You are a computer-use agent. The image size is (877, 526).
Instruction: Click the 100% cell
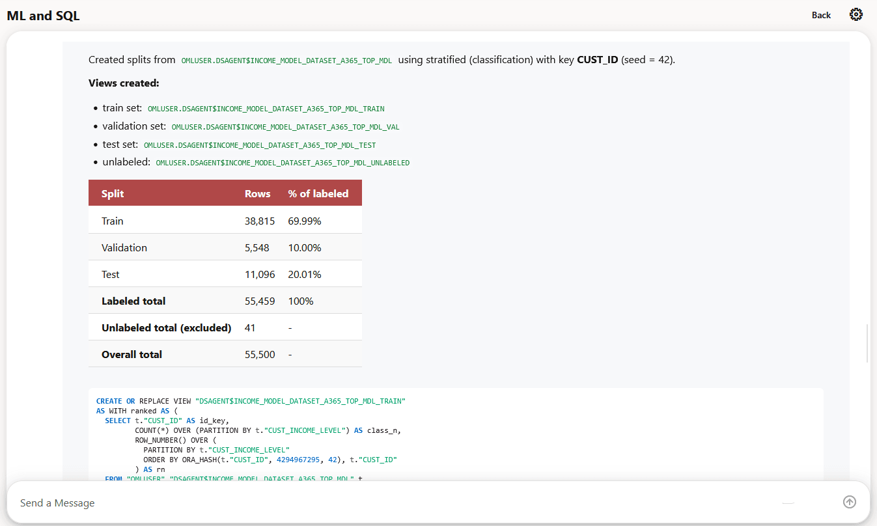tap(301, 301)
